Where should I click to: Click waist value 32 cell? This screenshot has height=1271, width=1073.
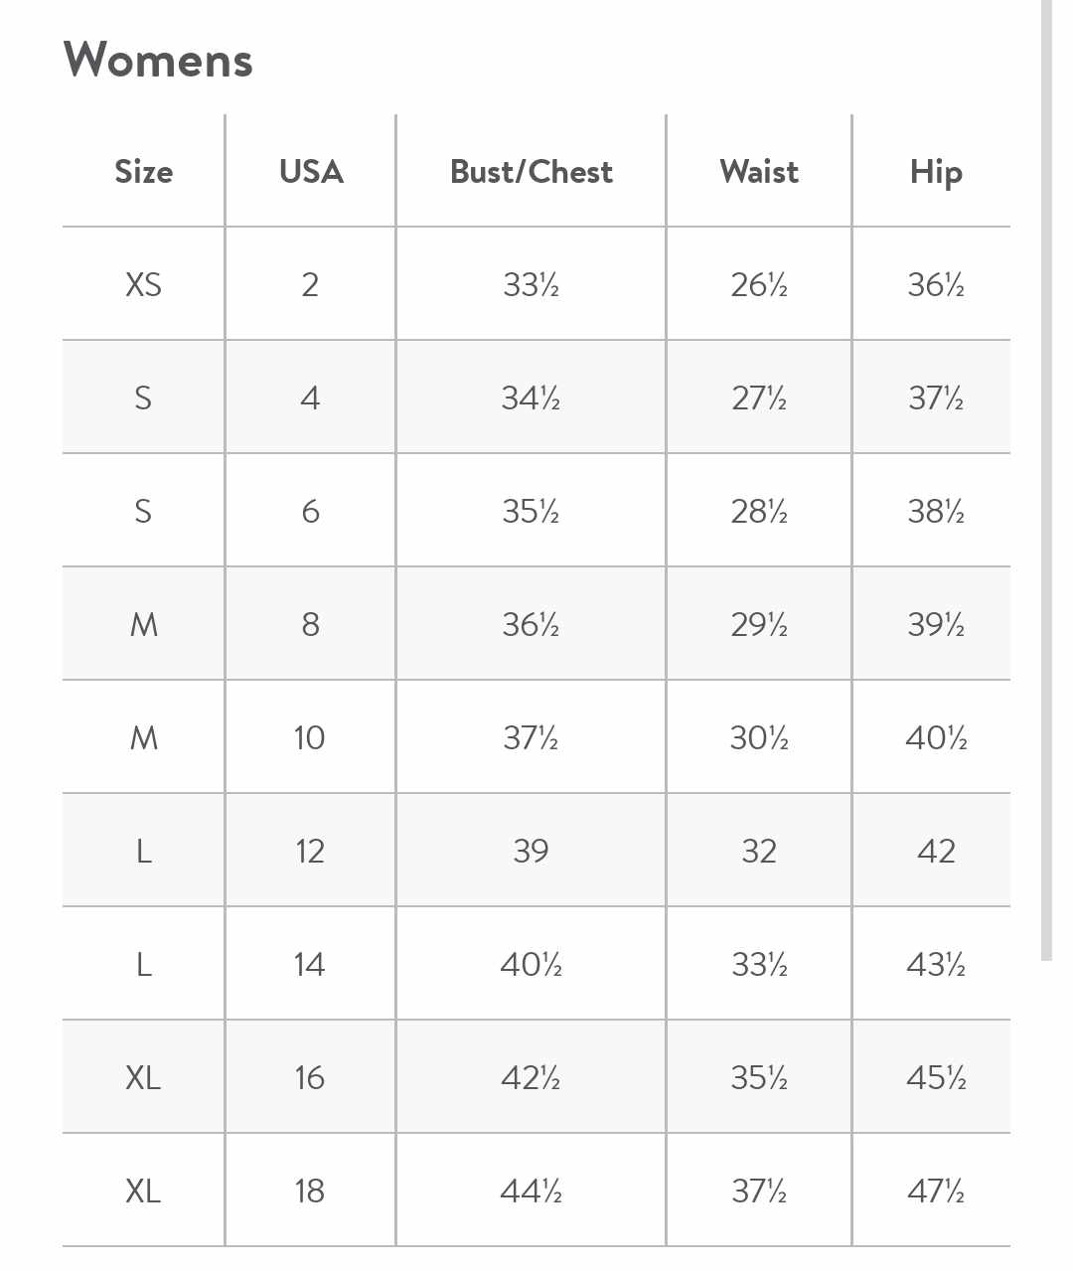coord(759,851)
